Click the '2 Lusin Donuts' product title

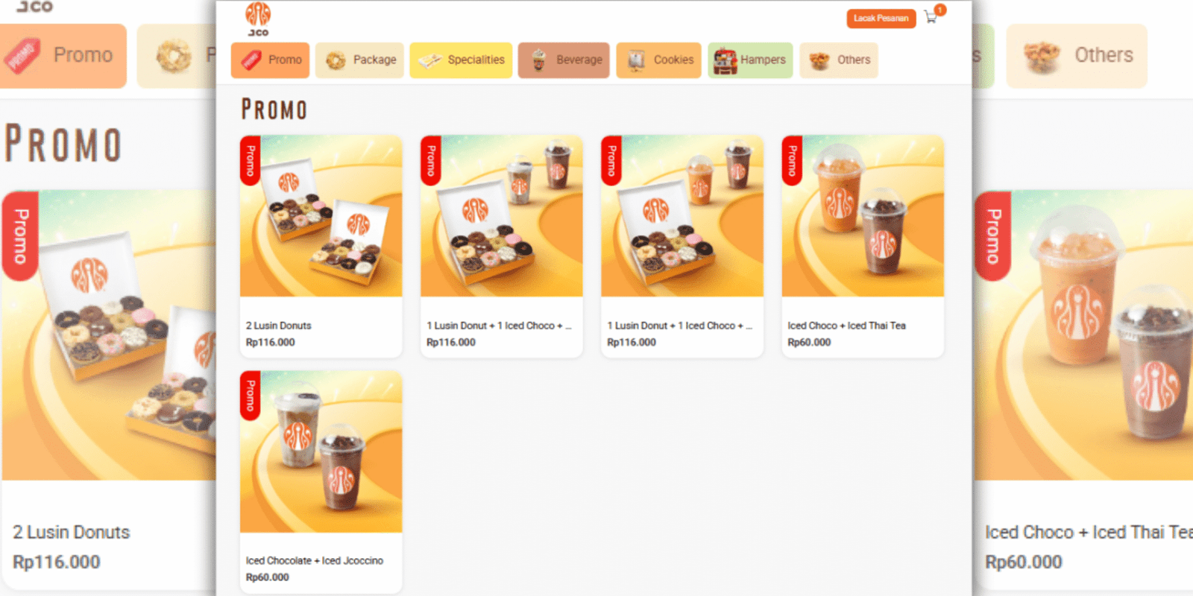279,326
